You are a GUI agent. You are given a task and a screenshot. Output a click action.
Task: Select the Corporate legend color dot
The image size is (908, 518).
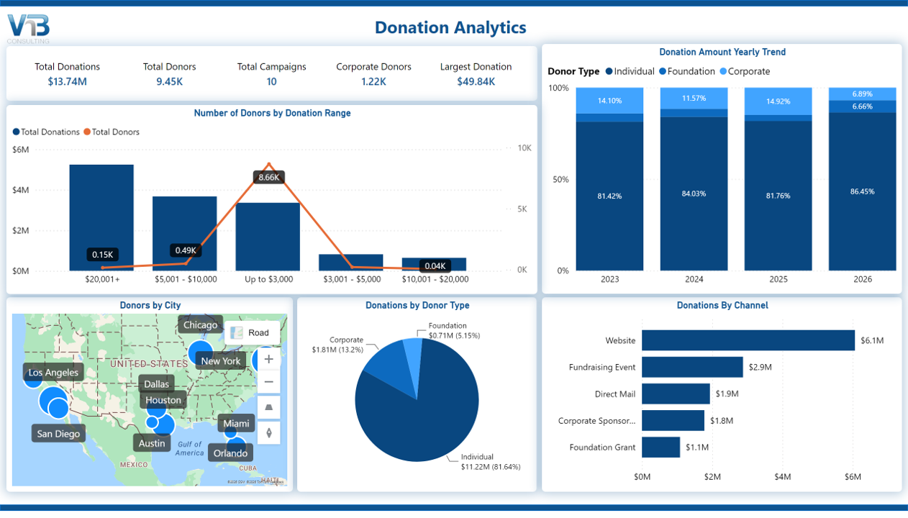[x=723, y=71]
